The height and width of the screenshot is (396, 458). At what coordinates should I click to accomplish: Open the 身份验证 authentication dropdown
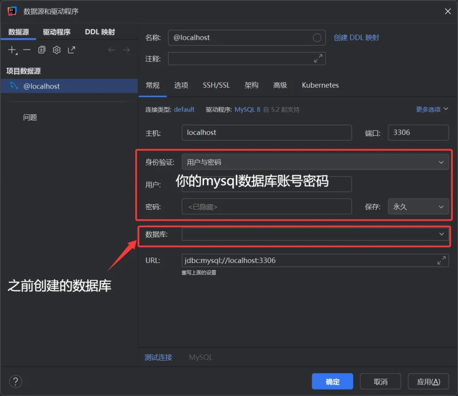(315, 162)
